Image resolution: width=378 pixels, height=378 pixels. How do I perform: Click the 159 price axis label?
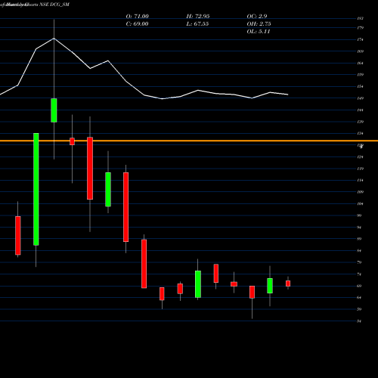[361, 75]
